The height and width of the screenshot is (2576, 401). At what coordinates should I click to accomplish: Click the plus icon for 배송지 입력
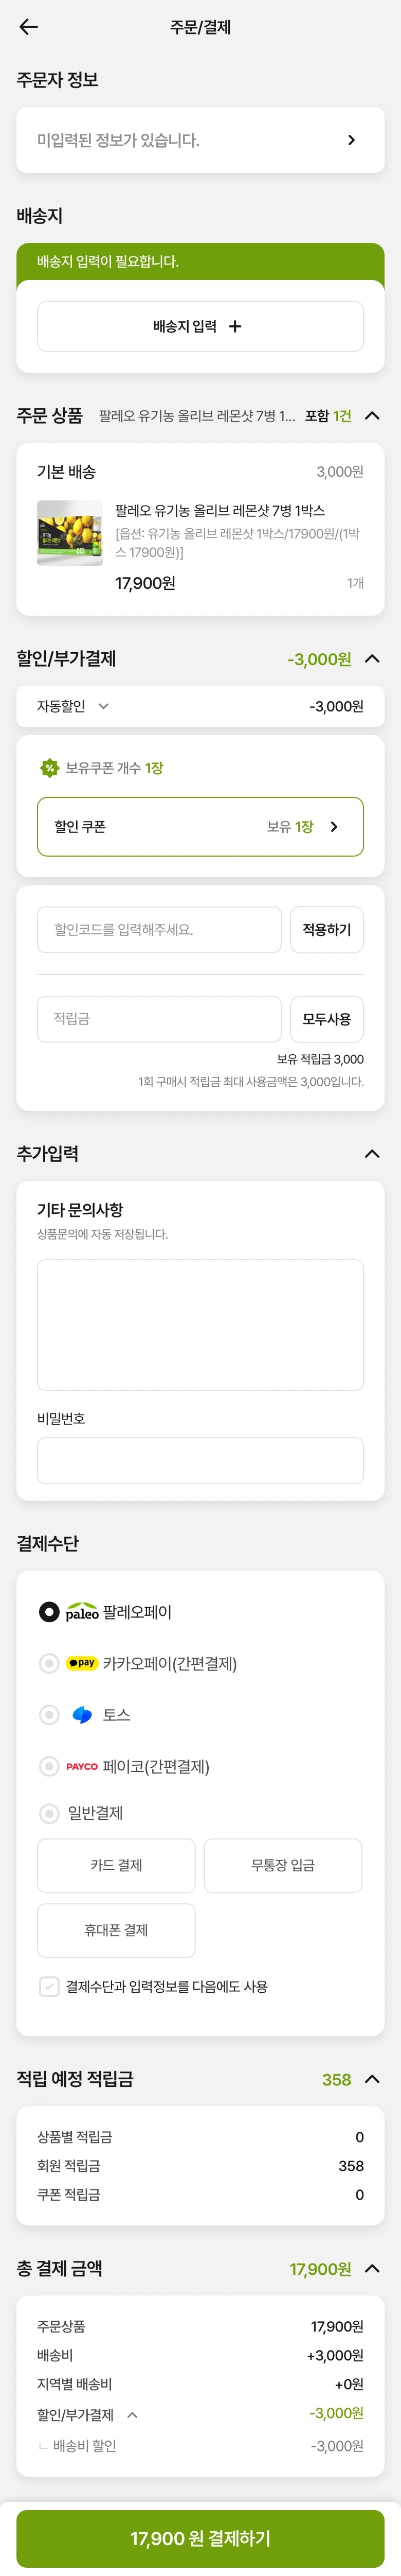(235, 326)
